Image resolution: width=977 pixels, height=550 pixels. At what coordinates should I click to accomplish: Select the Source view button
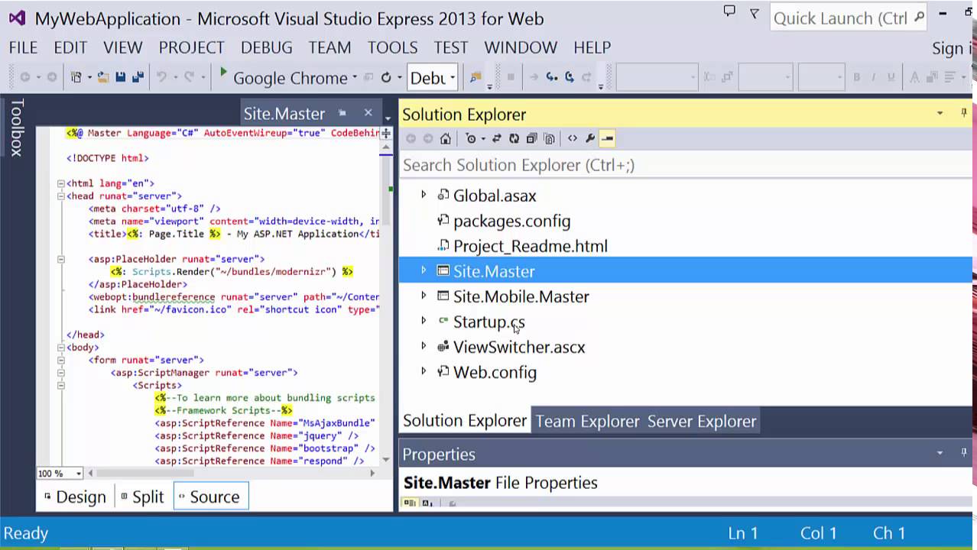point(211,497)
